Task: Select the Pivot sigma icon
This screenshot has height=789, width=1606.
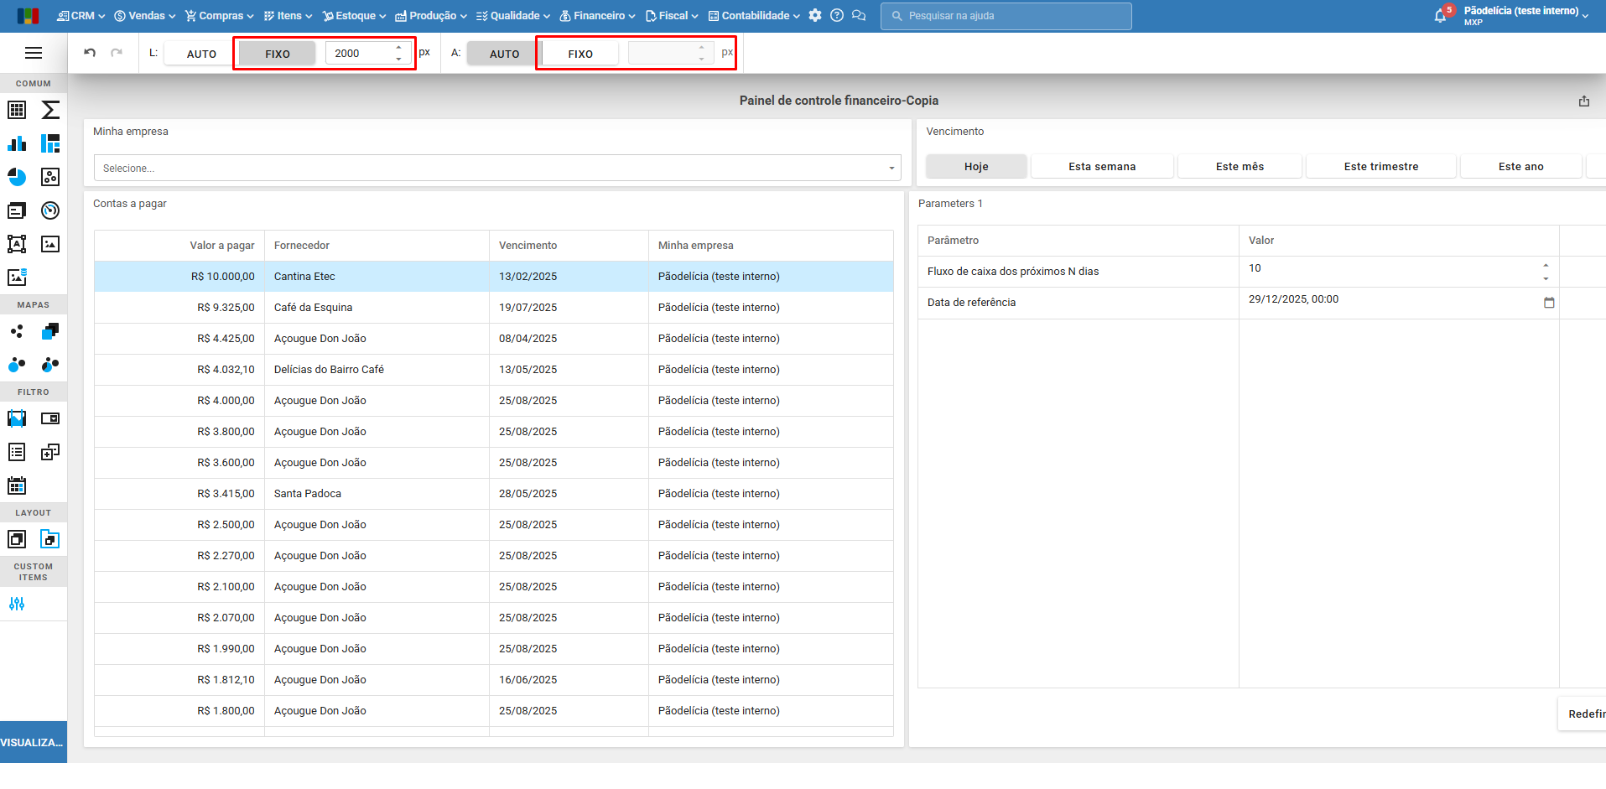Action: [x=50, y=110]
